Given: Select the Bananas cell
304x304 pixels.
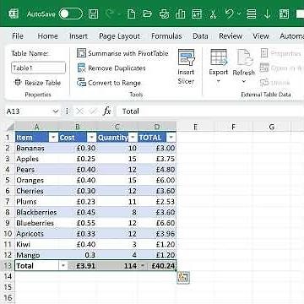Looking at the screenshot, I should tap(36, 148).
